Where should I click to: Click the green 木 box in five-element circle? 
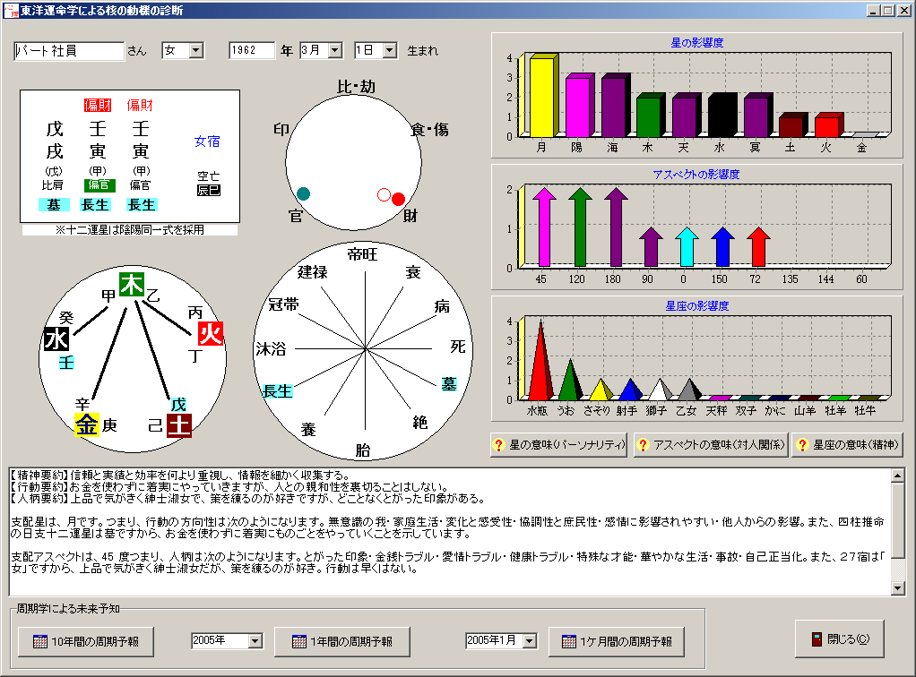pos(132,284)
